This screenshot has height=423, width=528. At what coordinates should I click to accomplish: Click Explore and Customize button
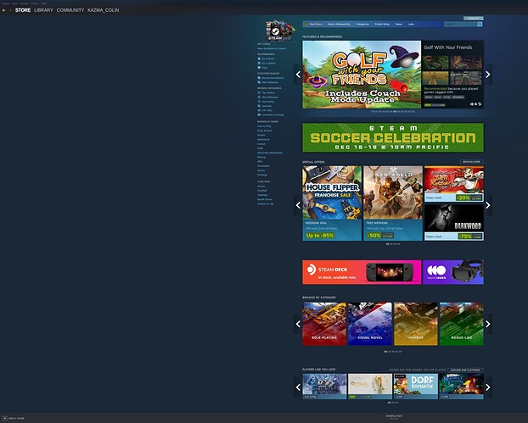[465, 370]
